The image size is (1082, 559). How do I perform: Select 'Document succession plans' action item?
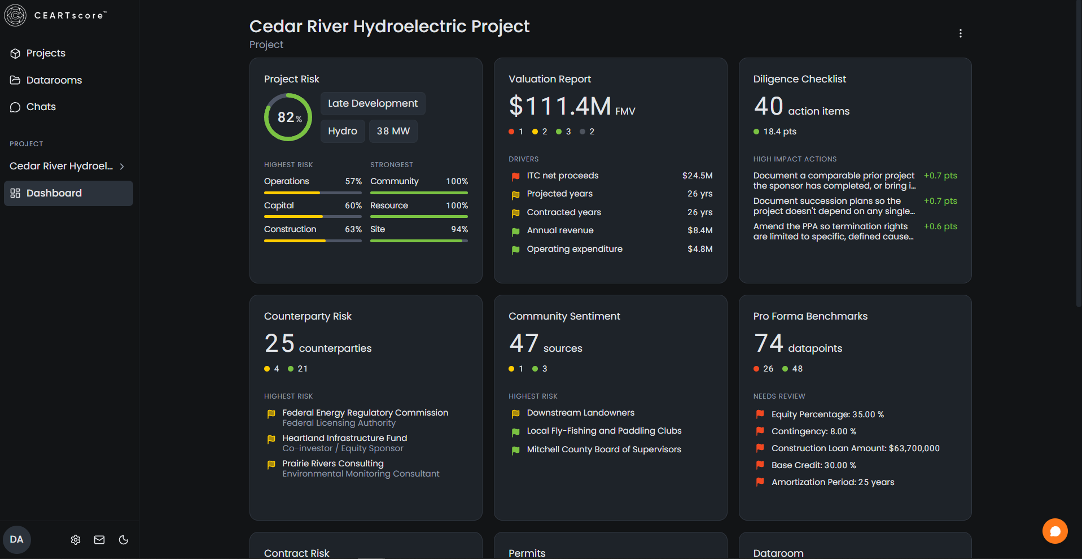[855, 206]
